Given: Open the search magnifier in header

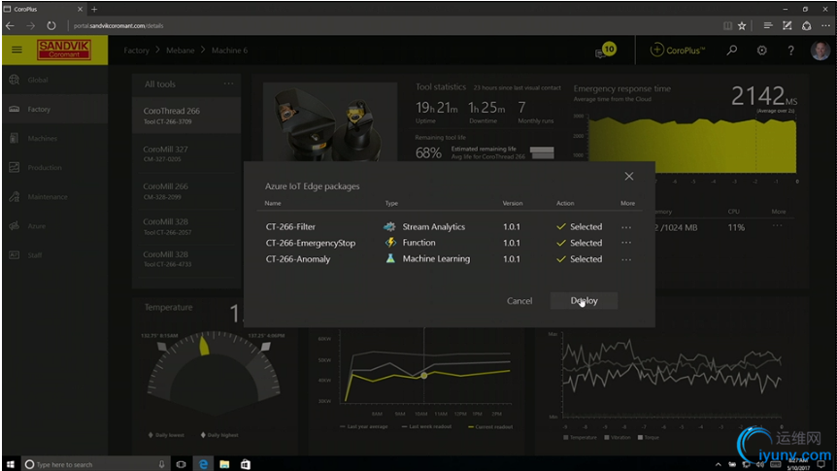Looking at the screenshot, I should pos(732,50).
